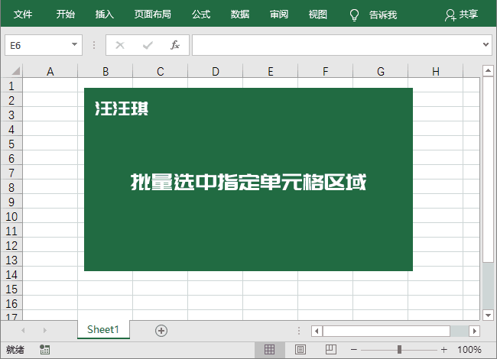Go to the 公式 tab
Viewport: 497px width, 359px height.
(x=201, y=15)
